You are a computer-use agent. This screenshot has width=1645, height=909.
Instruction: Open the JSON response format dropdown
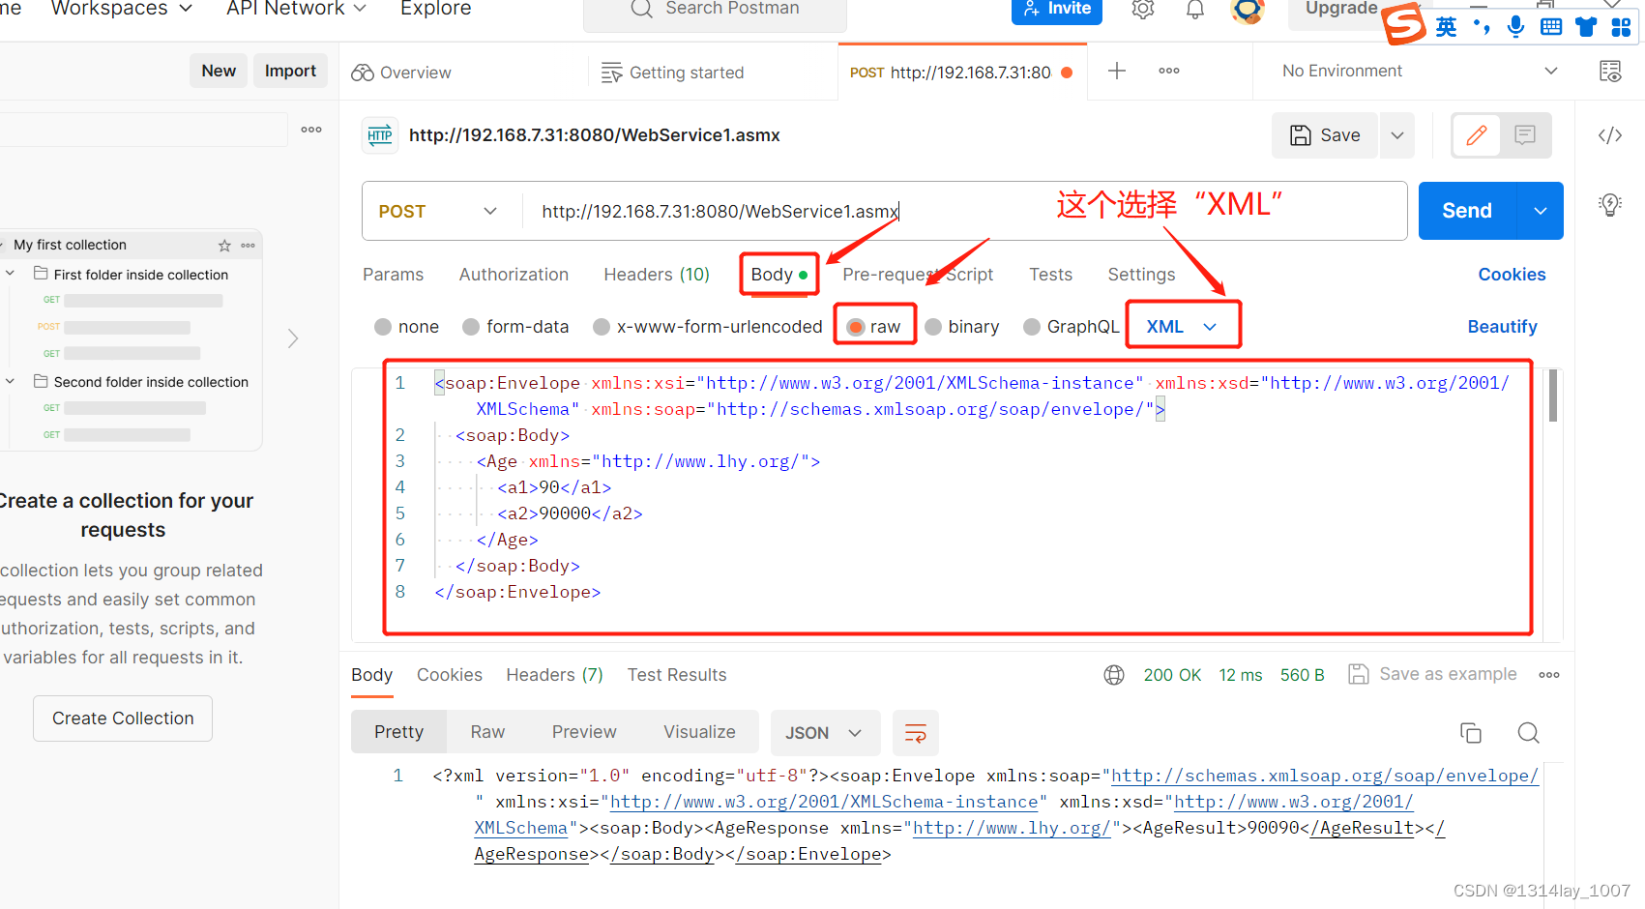pos(825,733)
